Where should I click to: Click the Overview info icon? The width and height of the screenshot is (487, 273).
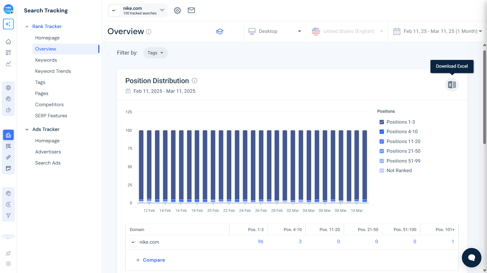(x=149, y=32)
